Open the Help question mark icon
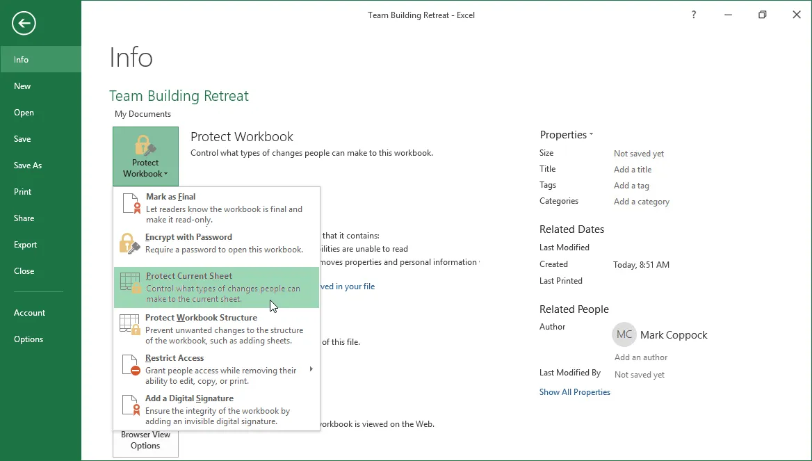This screenshot has height=461, width=812. [693, 15]
